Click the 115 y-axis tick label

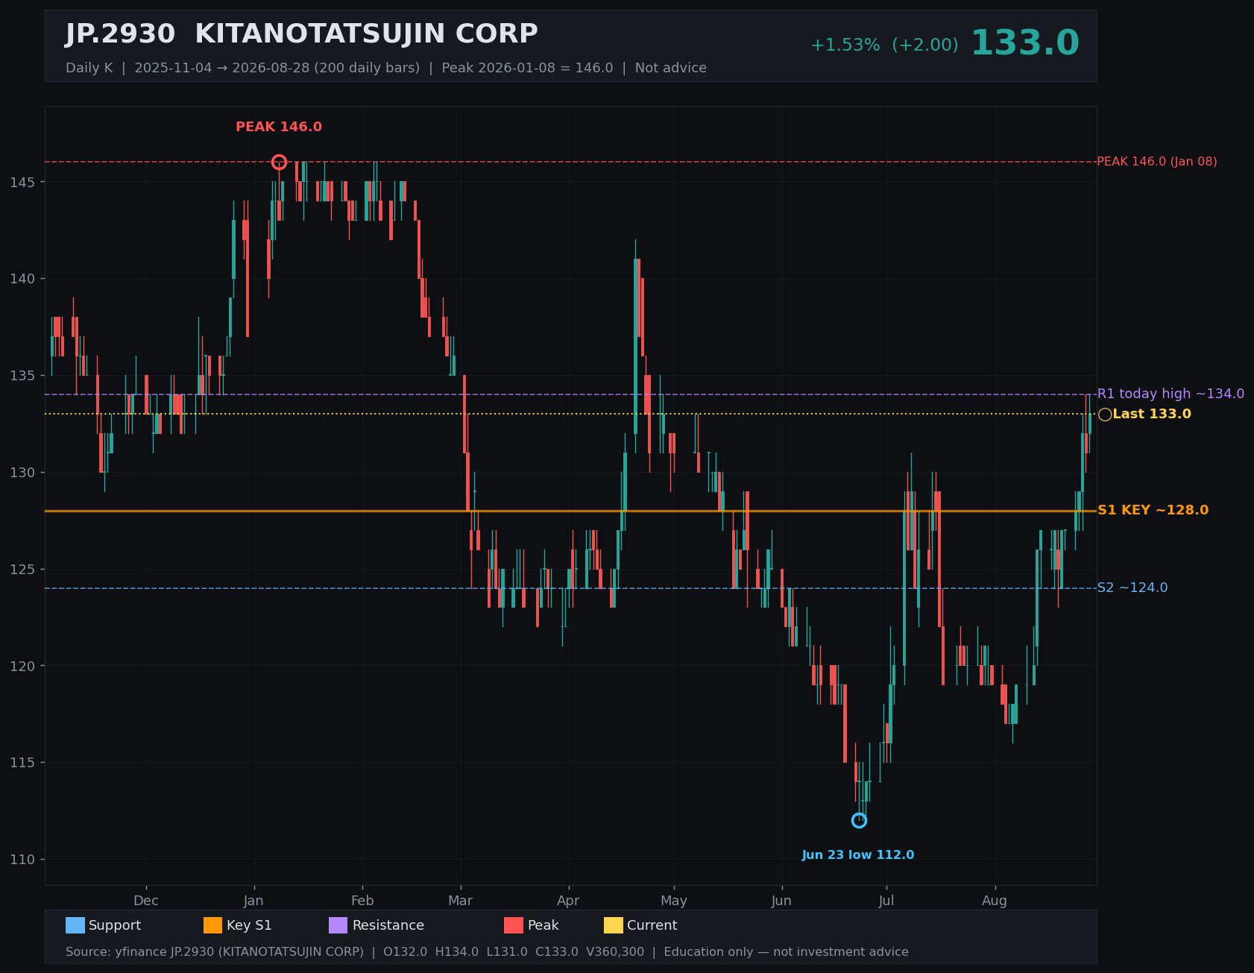[x=22, y=763]
